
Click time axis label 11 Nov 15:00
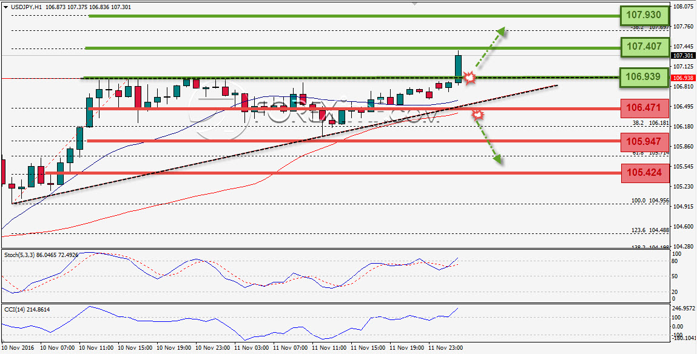[x=368, y=348]
